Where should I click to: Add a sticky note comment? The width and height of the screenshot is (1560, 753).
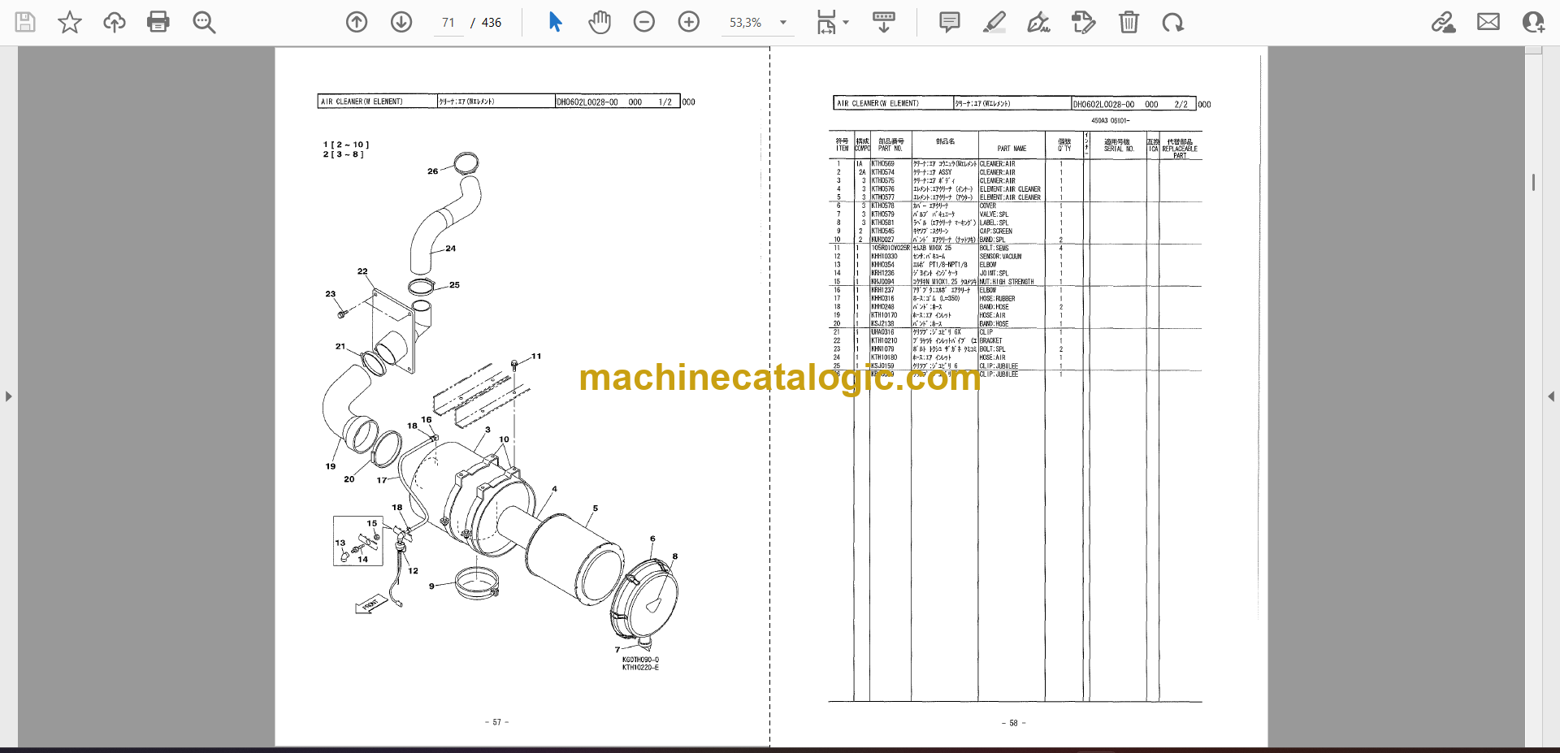[950, 22]
